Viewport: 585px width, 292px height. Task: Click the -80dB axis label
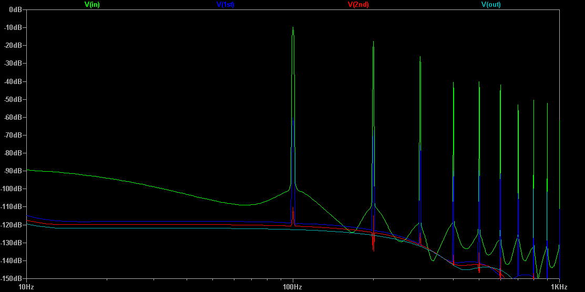(12, 153)
